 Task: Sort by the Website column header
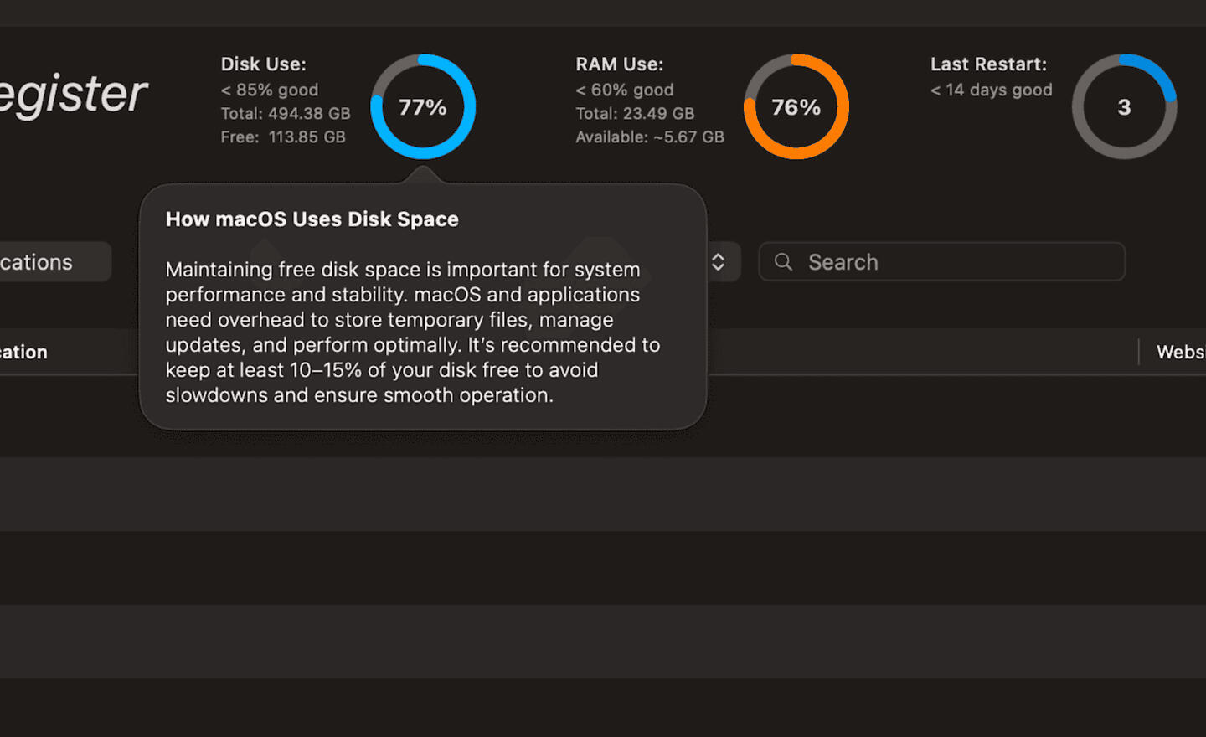(1180, 352)
